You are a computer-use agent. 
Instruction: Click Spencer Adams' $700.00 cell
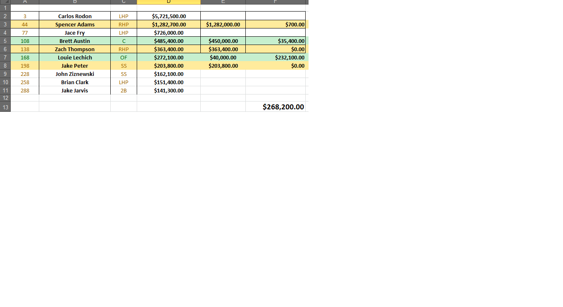point(276,24)
